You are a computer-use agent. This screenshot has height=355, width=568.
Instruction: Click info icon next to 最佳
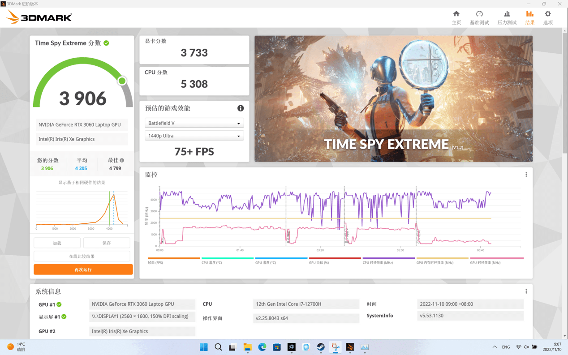[122, 160]
